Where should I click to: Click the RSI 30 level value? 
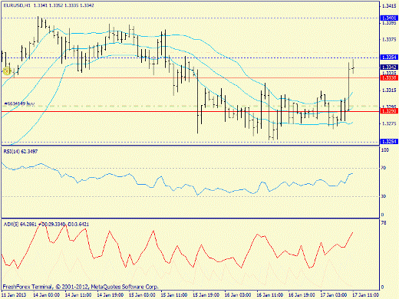[x=384, y=196]
